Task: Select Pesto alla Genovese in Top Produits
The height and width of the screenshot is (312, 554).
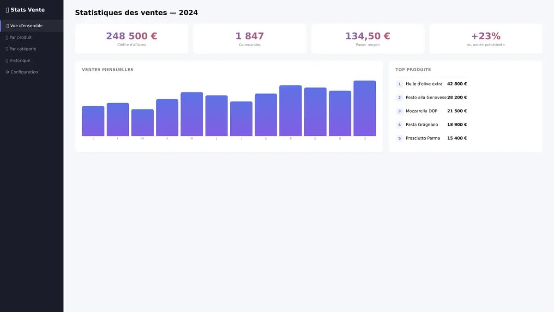Action: point(424,97)
